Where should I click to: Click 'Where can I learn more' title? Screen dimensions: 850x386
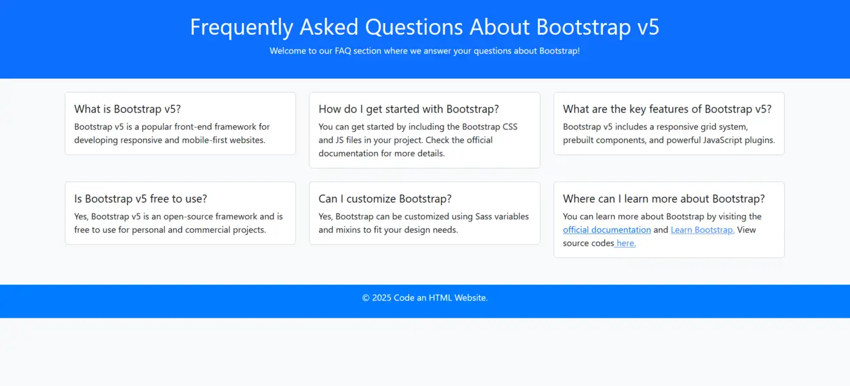(664, 199)
